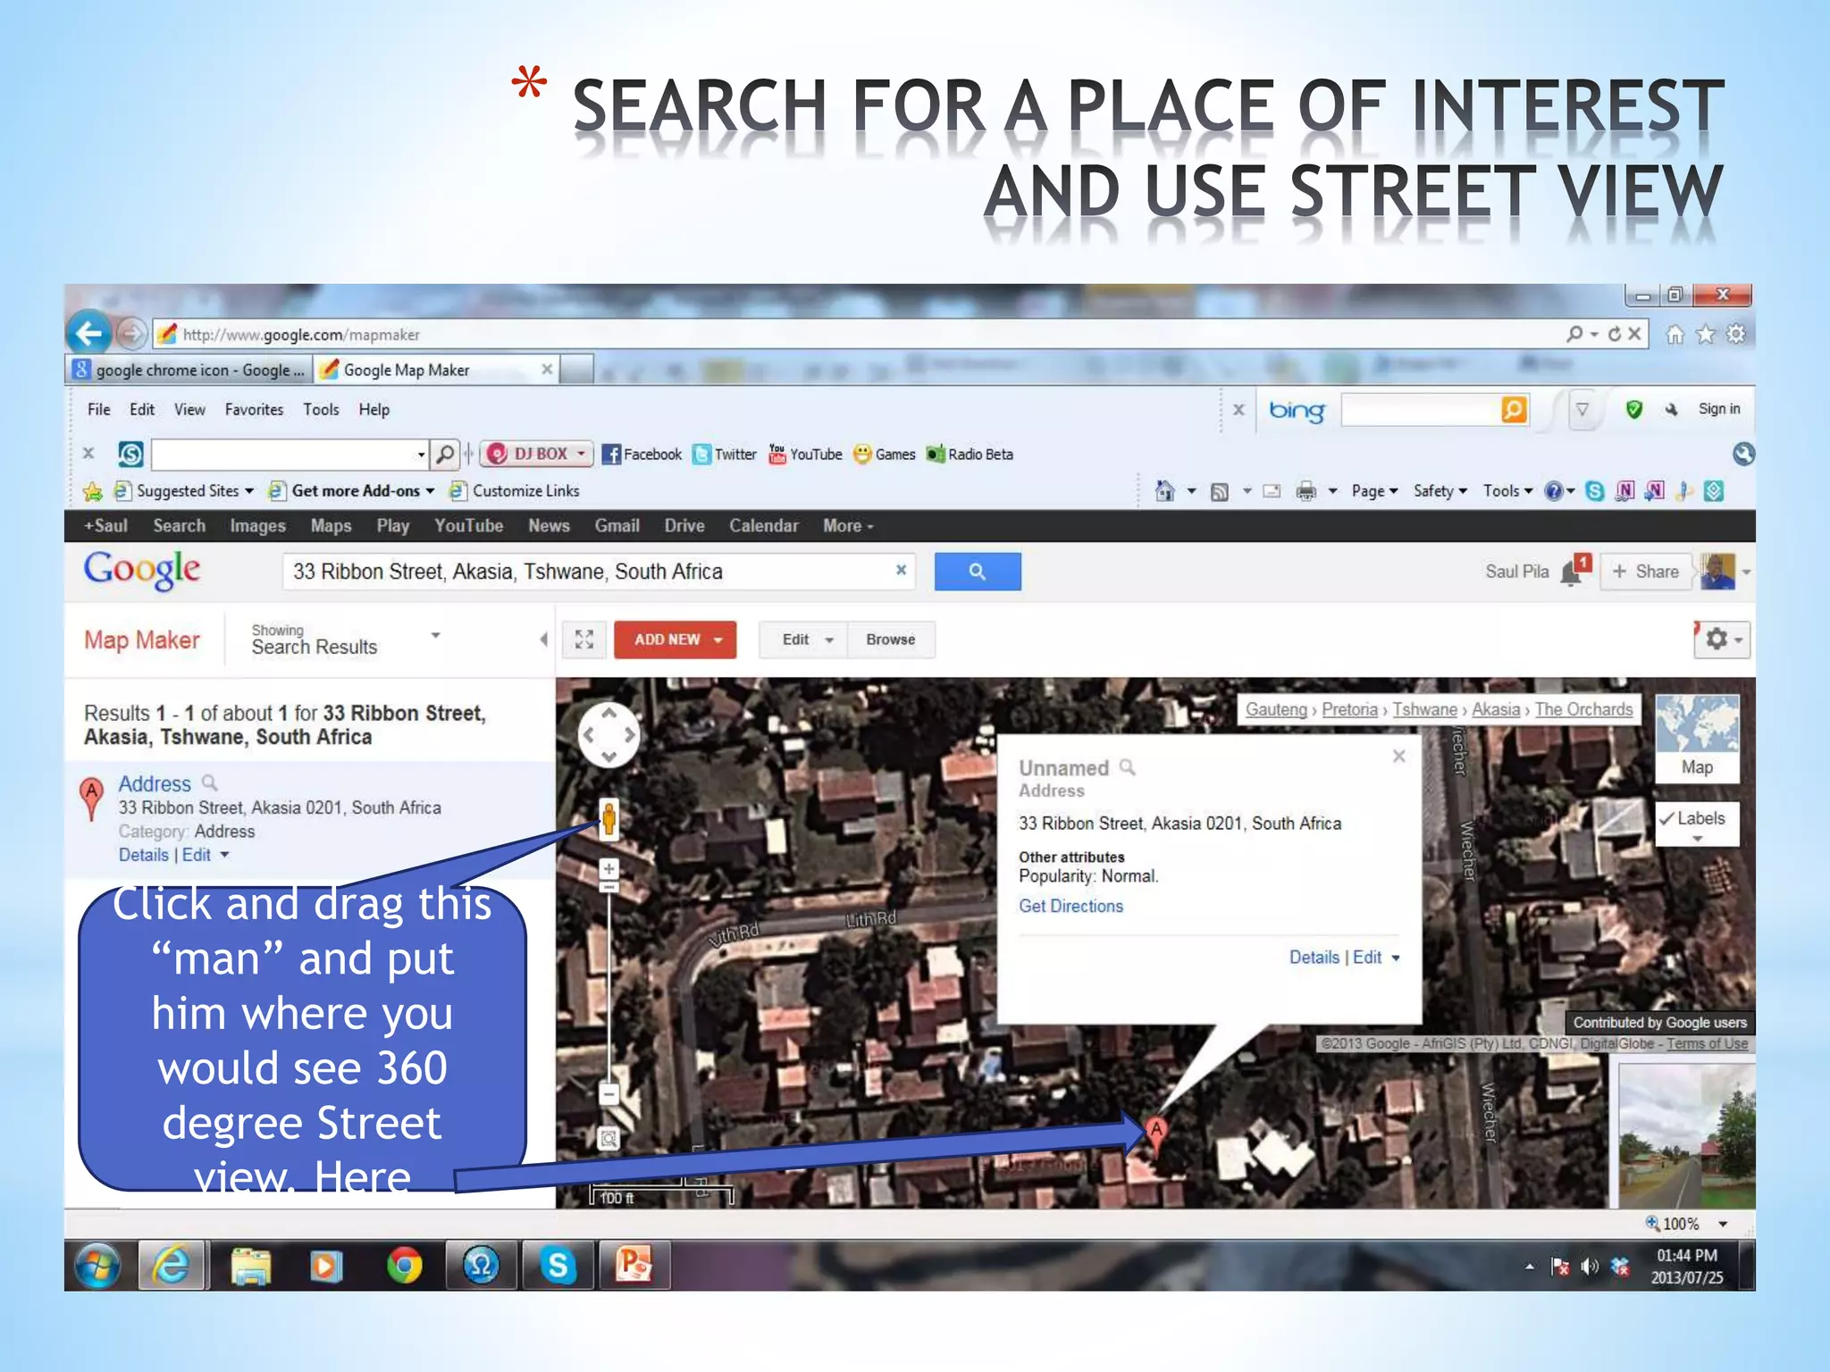This screenshot has height=1372, width=1830.
Task: Click the Get Directions link
Action: (1070, 906)
